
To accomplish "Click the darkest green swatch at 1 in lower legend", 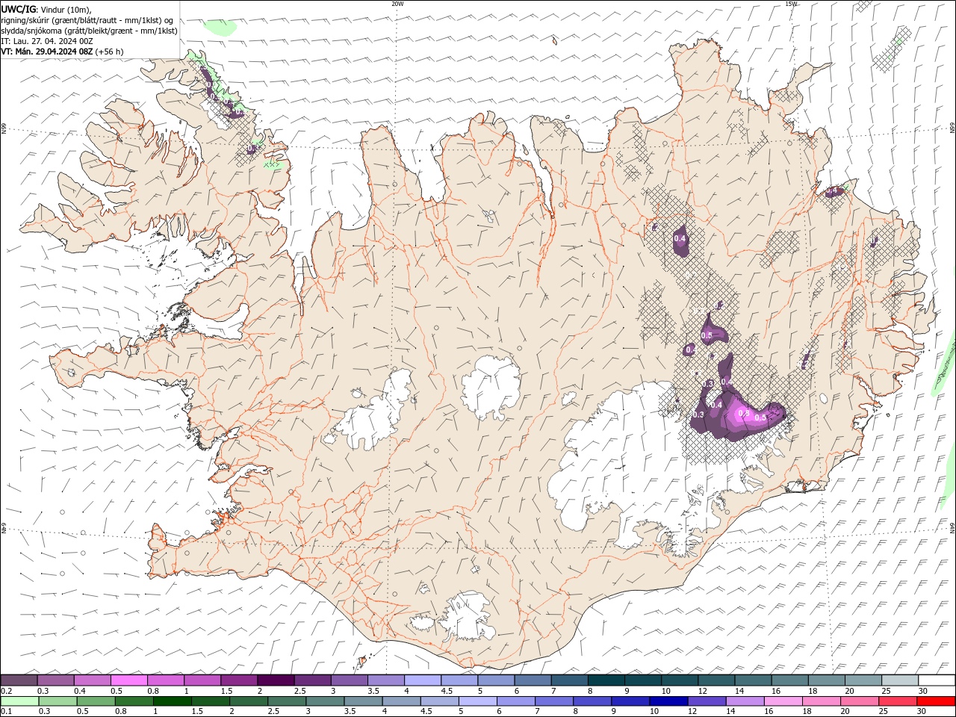I will click(x=173, y=701).
